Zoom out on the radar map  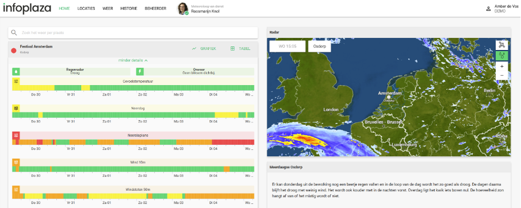tap(501, 76)
